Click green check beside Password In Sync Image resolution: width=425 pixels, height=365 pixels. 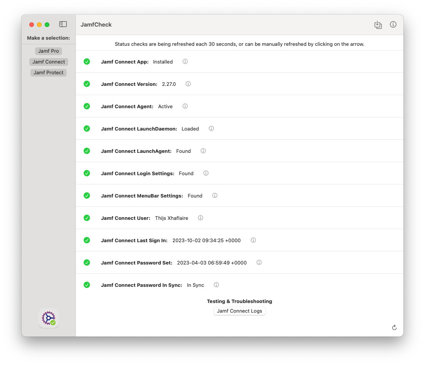pyautogui.click(x=87, y=285)
